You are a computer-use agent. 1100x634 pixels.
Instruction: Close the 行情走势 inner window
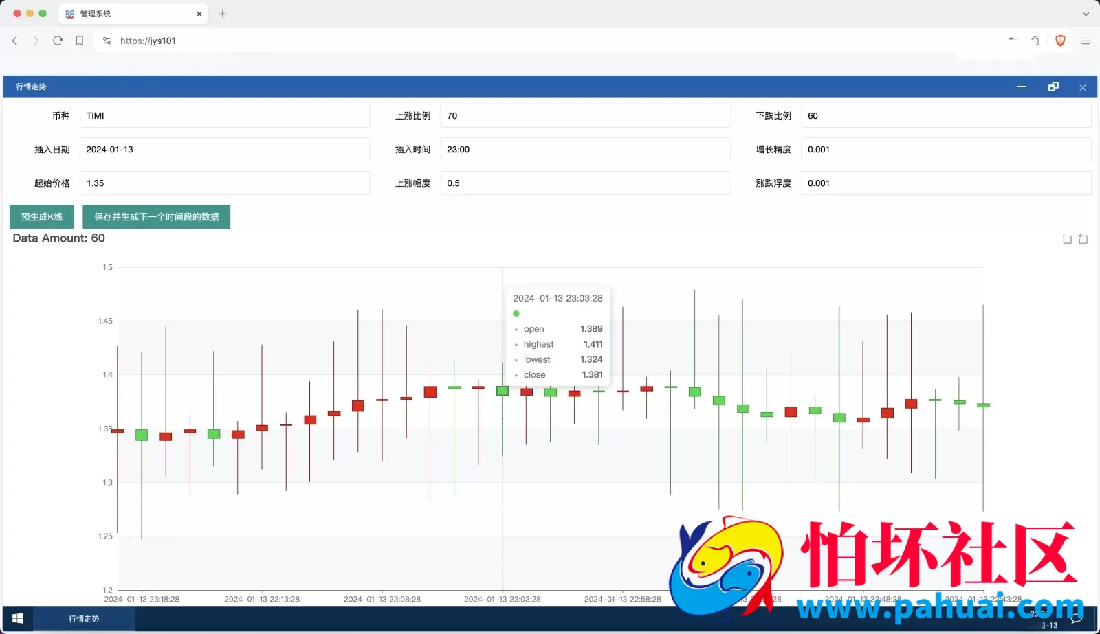tap(1083, 87)
